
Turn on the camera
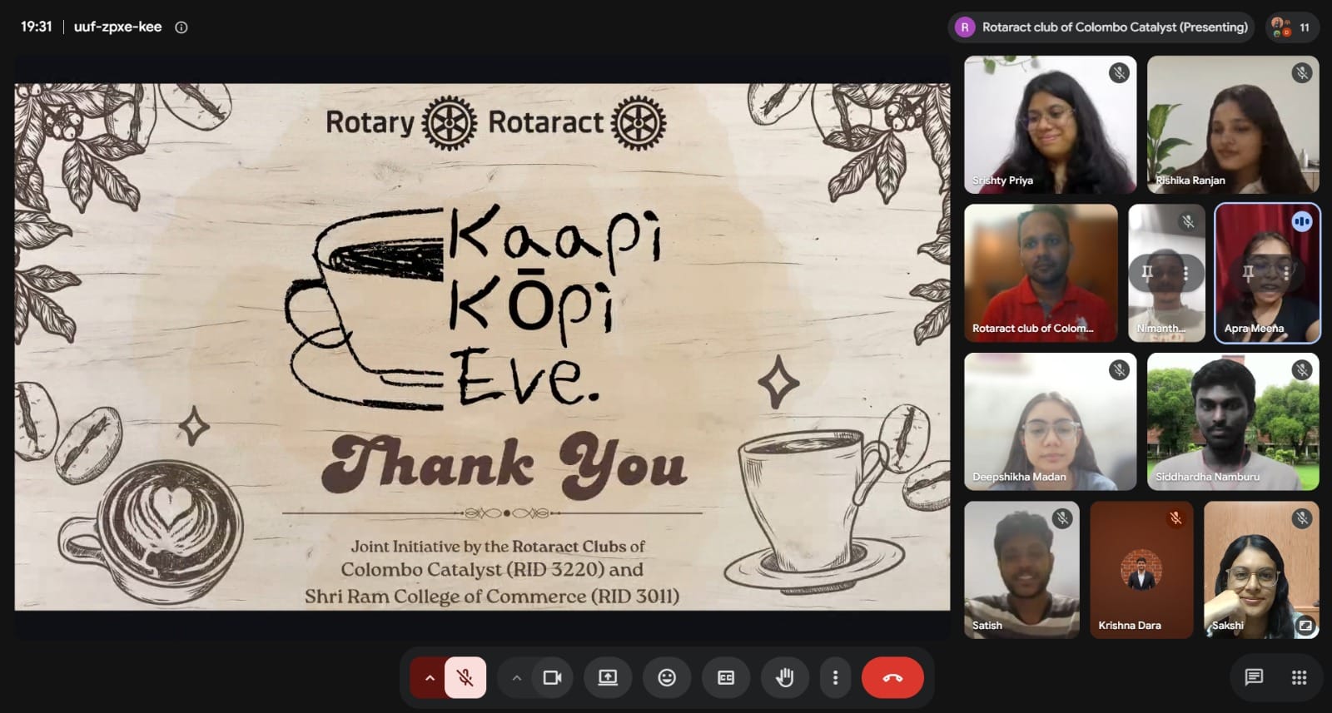point(552,678)
